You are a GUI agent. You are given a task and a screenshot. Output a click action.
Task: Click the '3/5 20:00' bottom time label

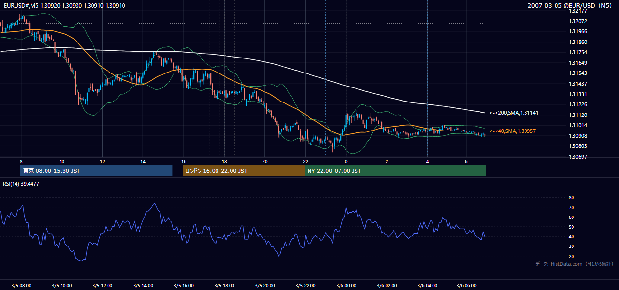[264, 286]
